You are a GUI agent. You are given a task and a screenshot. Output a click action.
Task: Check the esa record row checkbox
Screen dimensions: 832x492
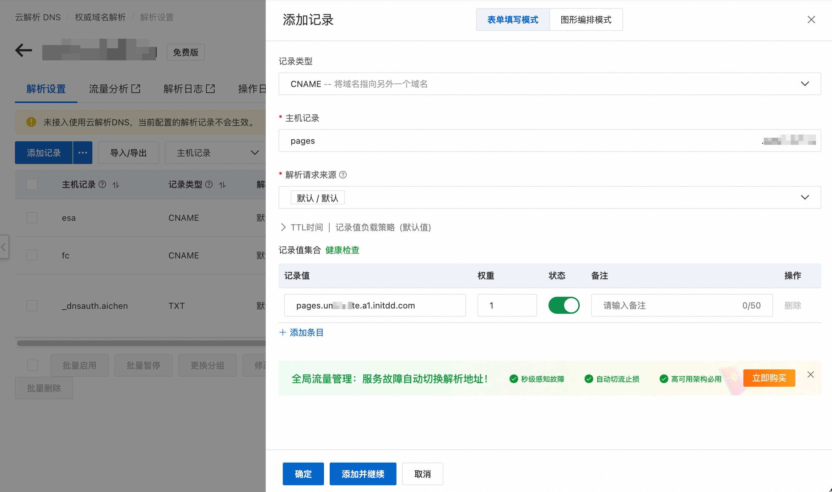point(32,218)
